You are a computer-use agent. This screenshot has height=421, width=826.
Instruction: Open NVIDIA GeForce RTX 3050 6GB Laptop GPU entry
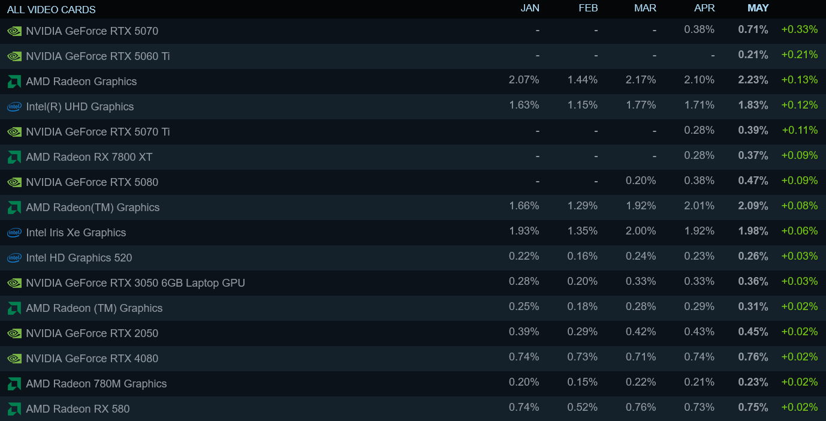point(413,282)
